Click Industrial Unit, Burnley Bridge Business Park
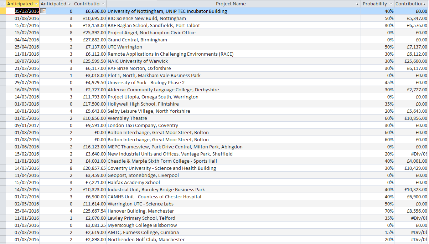 click(156, 189)
